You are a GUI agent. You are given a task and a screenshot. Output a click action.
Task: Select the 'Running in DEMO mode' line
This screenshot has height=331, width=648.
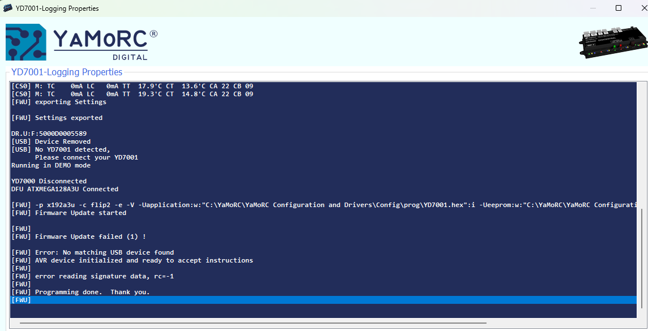(51, 165)
